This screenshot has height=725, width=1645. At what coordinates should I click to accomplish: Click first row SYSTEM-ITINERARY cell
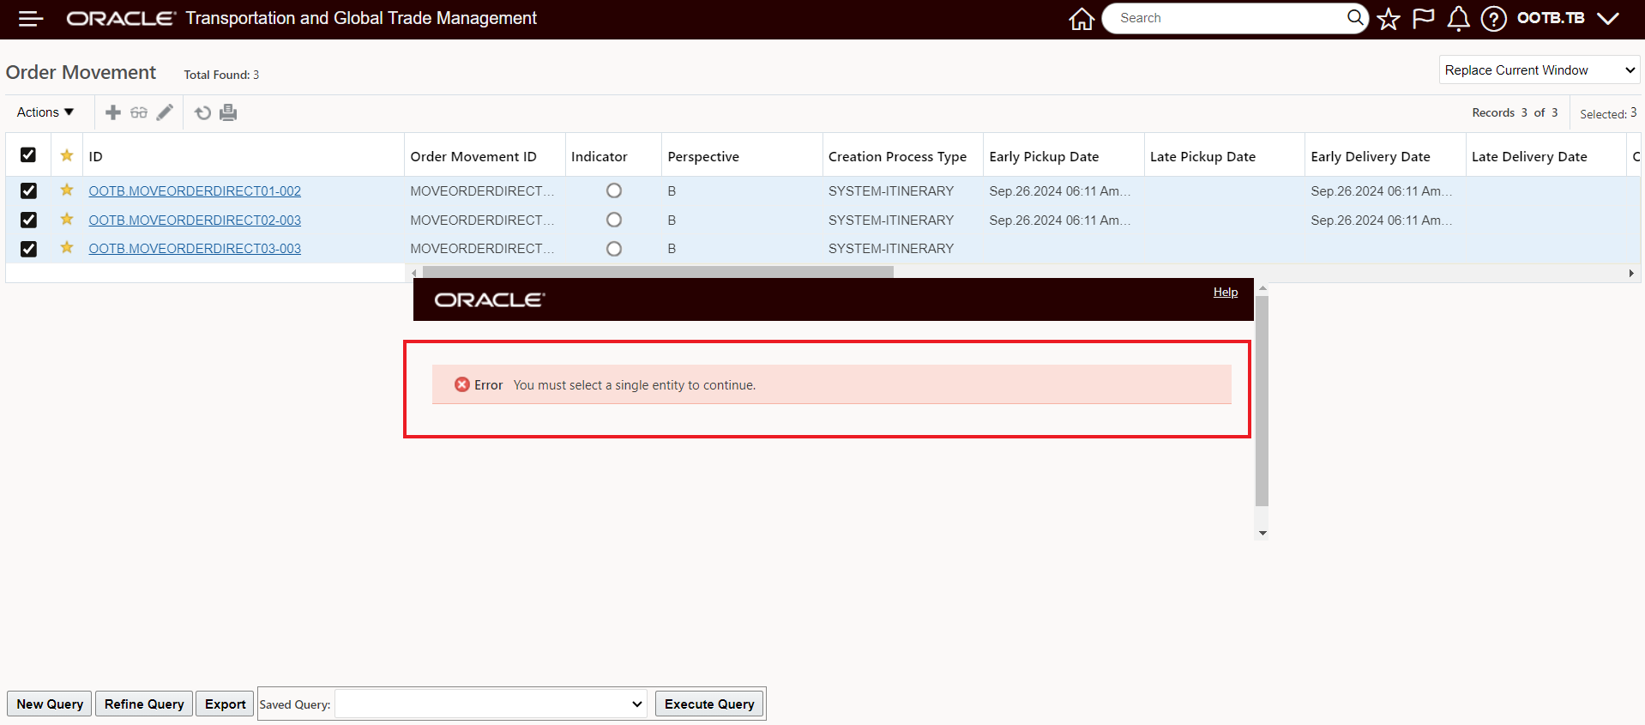pyautogui.click(x=891, y=190)
